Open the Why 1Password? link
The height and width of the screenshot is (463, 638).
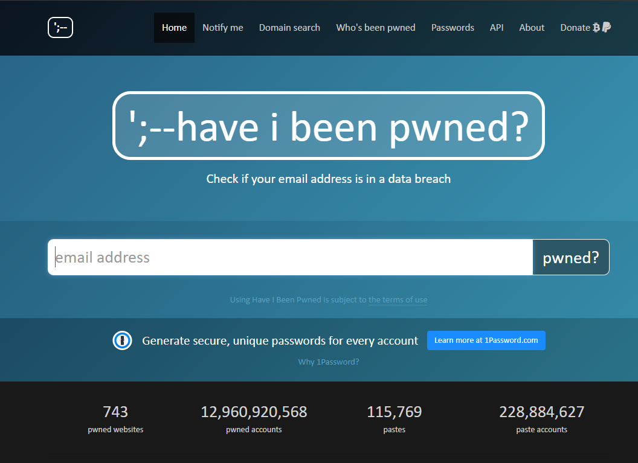pos(328,362)
